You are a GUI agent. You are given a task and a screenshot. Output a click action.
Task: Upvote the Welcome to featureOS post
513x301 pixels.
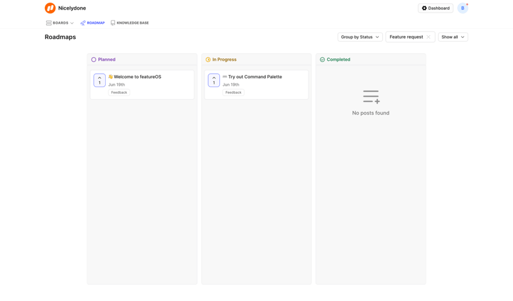tap(99, 81)
